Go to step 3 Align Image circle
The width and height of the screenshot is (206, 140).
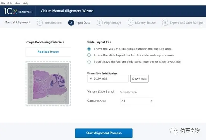click(x=100, y=23)
